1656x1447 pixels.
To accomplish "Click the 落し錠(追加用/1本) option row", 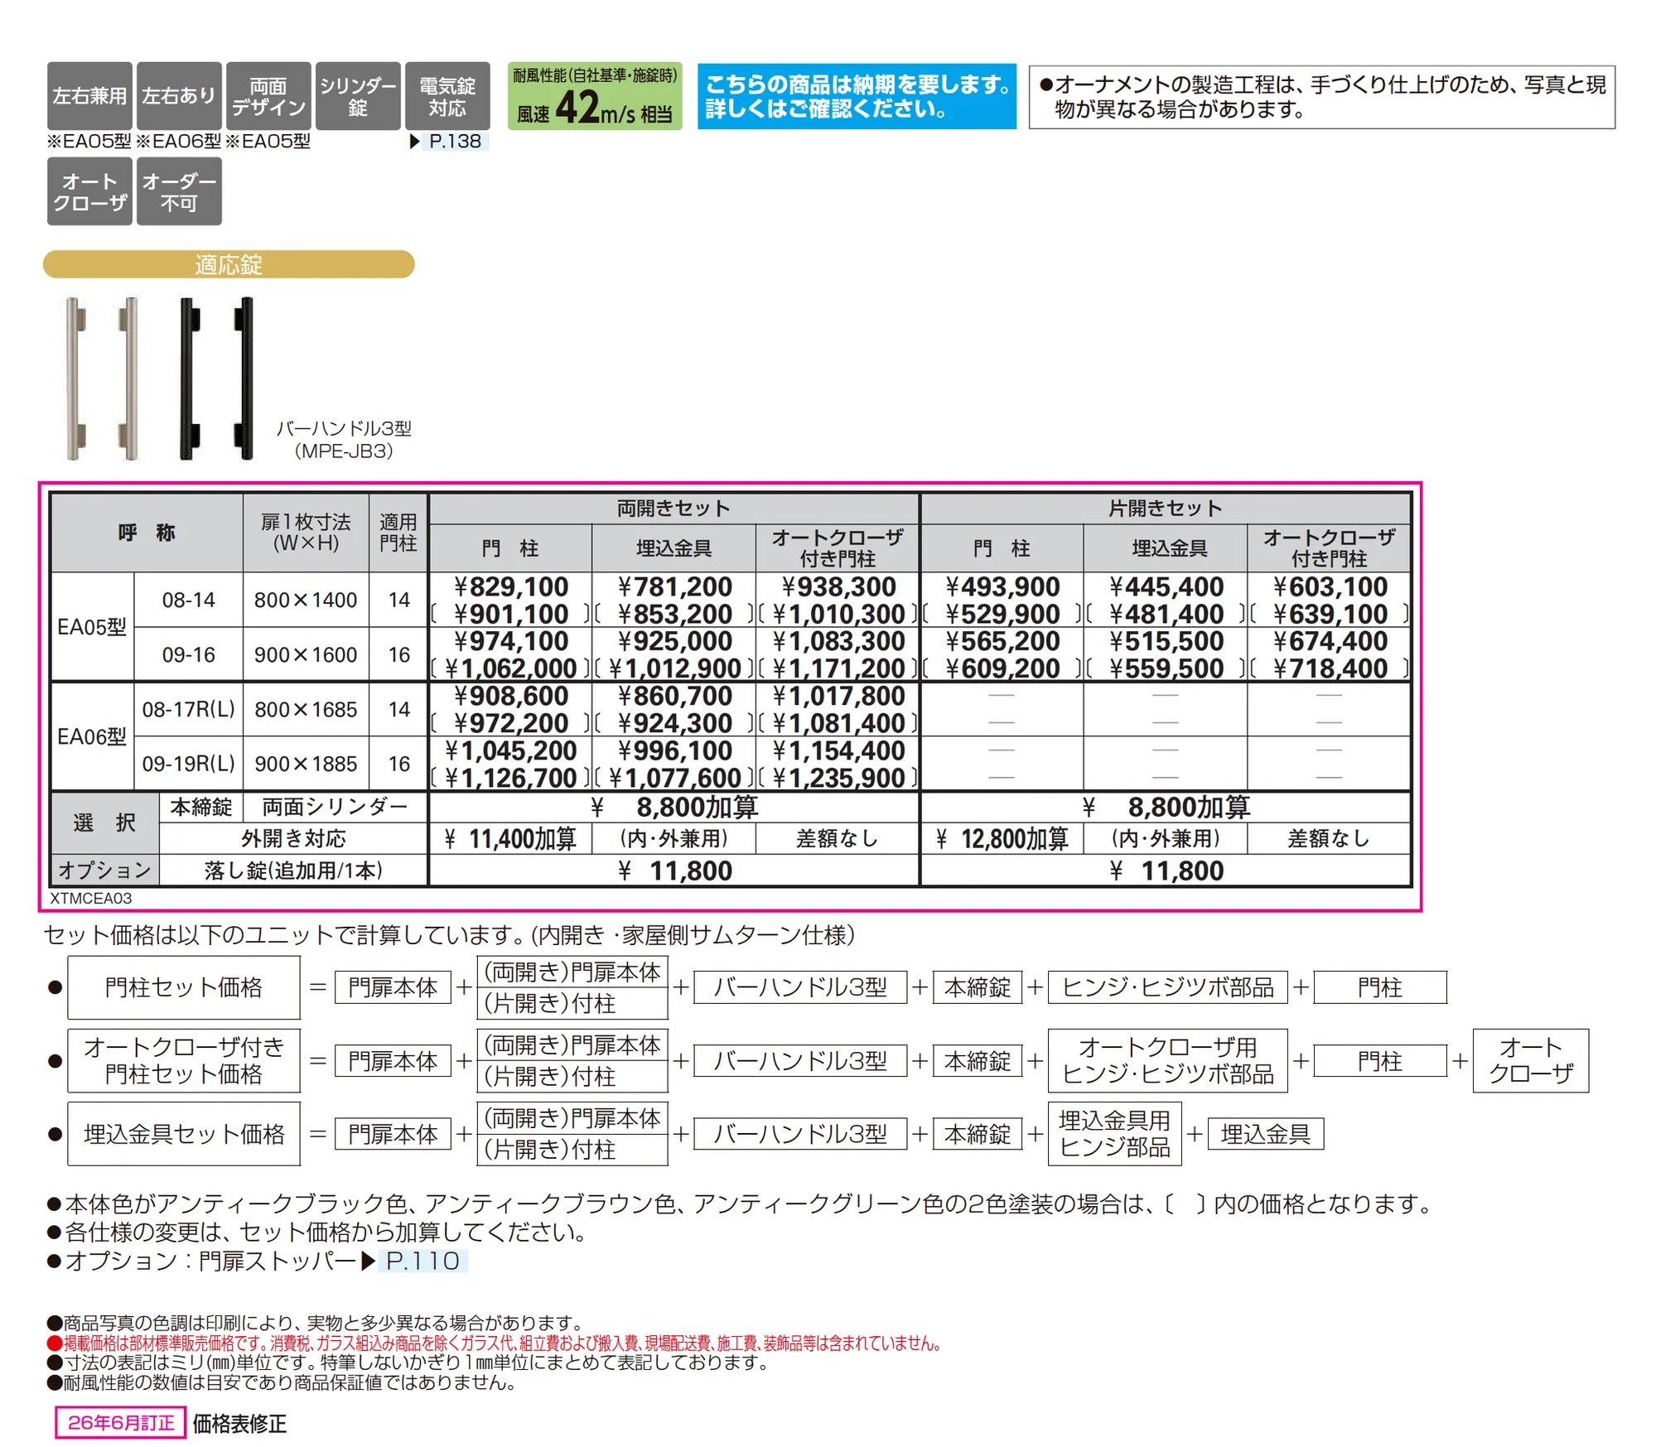I will coord(293,871).
